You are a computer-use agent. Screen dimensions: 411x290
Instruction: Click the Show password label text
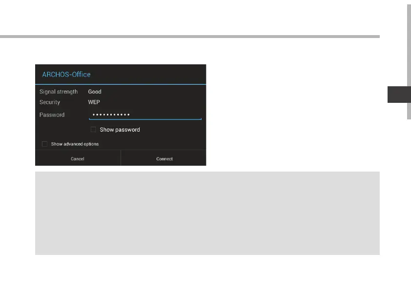tap(120, 130)
